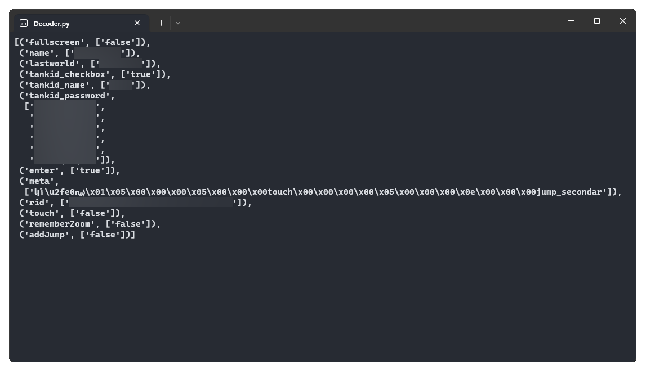Screen dimensions: 646x373
Task: Expand the new tab profile dropdown chevron
Action: (178, 23)
